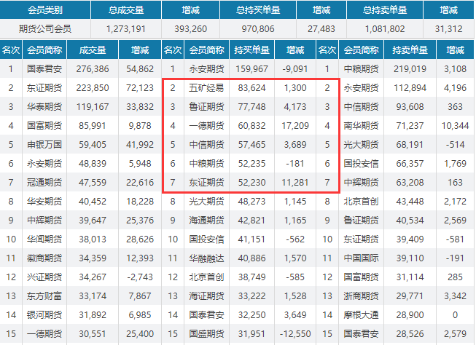476x345 pixels.
Task: Click the volume value 30,551
Action: 93,334
